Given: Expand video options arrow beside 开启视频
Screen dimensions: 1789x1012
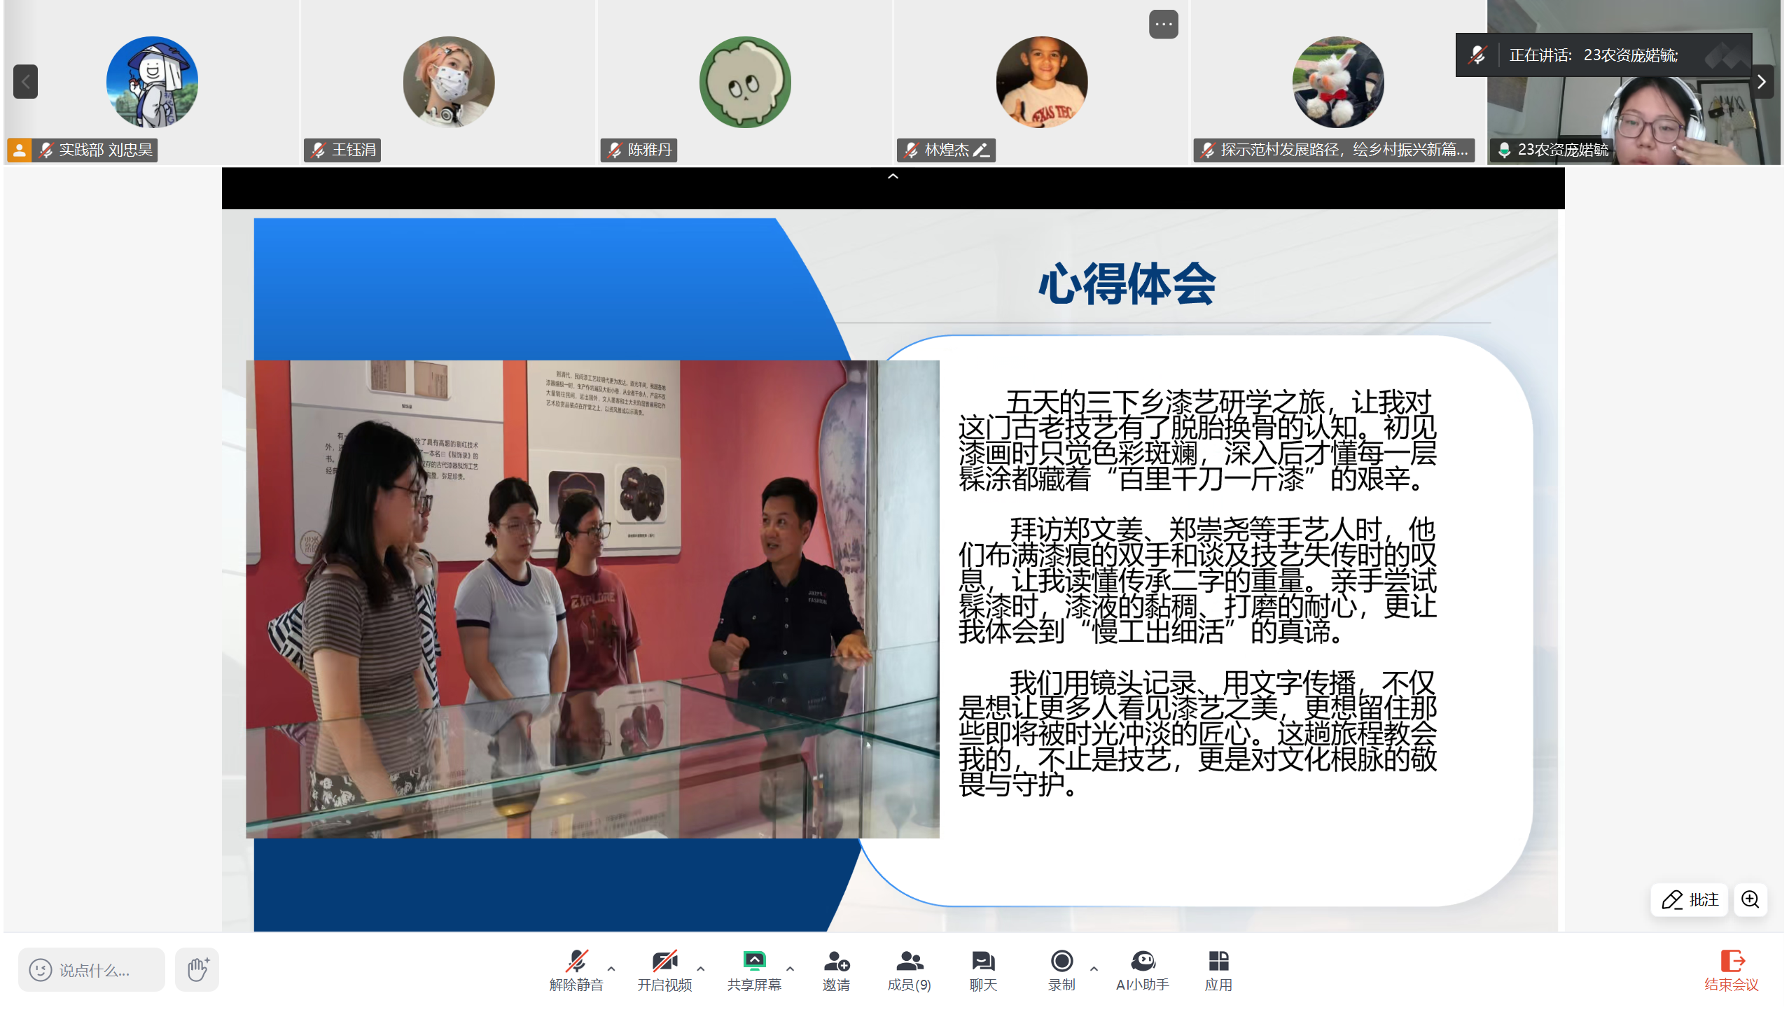Looking at the screenshot, I should pyautogui.click(x=701, y=969).
